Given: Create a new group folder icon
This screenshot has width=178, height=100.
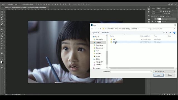Looking at the screenshot, I should (170, 94).
